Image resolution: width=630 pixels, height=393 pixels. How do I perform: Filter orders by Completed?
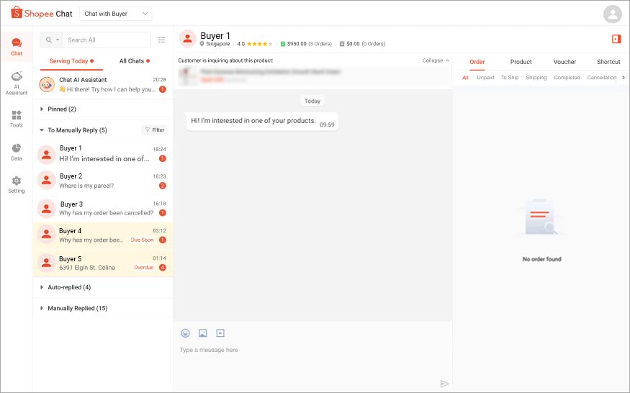pos(567,78)
